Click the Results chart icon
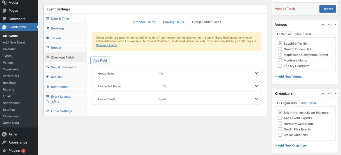 click(x=48, y=77)
